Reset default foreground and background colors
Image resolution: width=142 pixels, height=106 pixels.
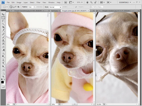click(x=2, y=79)
